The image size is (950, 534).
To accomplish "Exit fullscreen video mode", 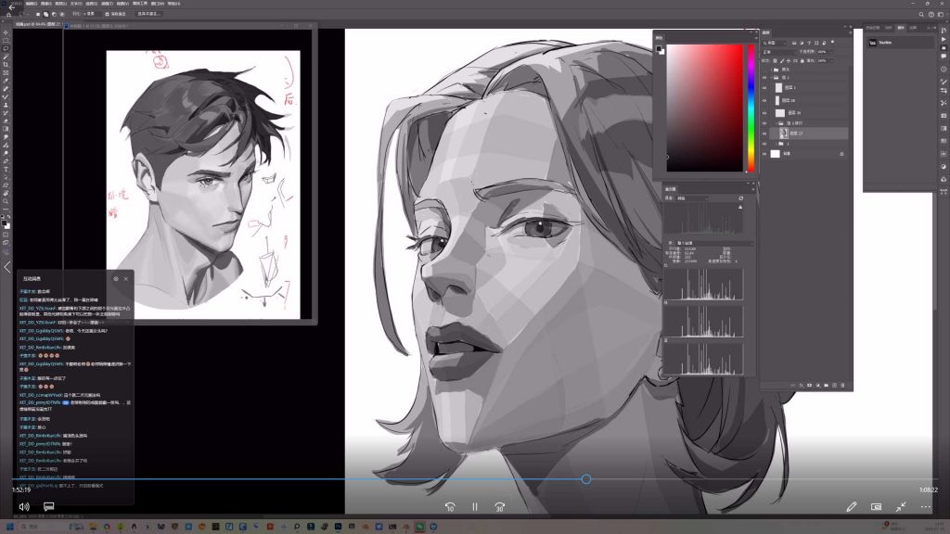I will [901, 507].
